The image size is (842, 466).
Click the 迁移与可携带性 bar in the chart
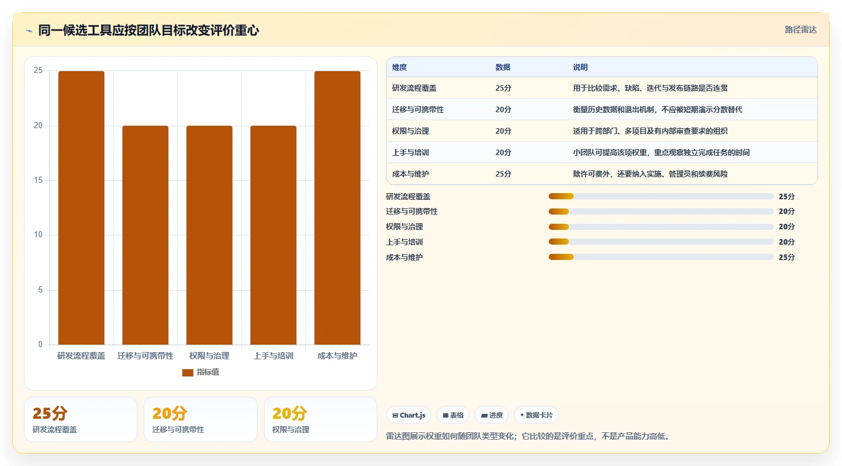pyautogui.click(x=145, y=235)
